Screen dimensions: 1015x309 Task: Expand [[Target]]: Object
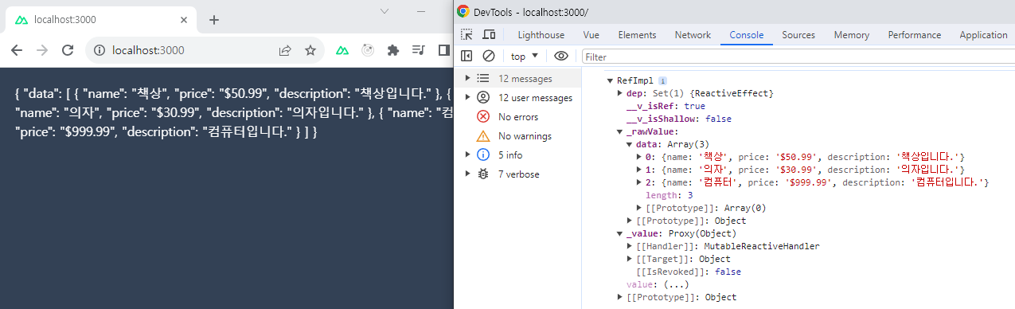[x=630, y=259]
